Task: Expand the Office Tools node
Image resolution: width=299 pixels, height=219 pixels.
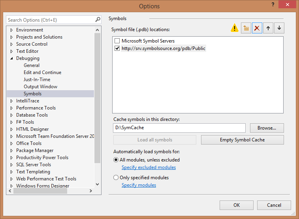Action: click(x=11, y=143)
